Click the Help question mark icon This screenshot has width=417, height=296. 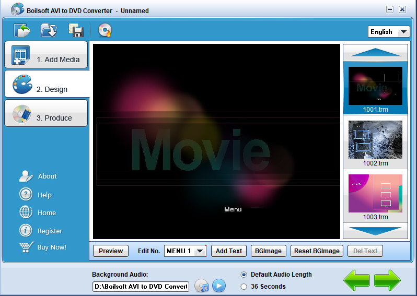[x=26, y=194]
